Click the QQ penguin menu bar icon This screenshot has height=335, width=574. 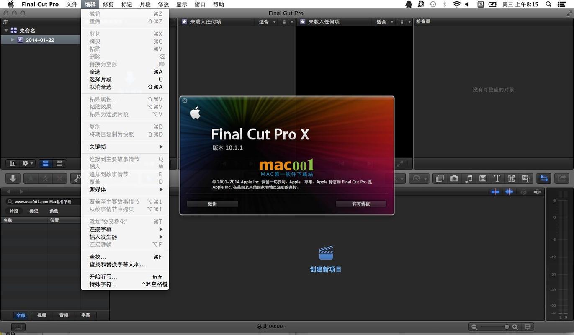click(x=409, y=4)
